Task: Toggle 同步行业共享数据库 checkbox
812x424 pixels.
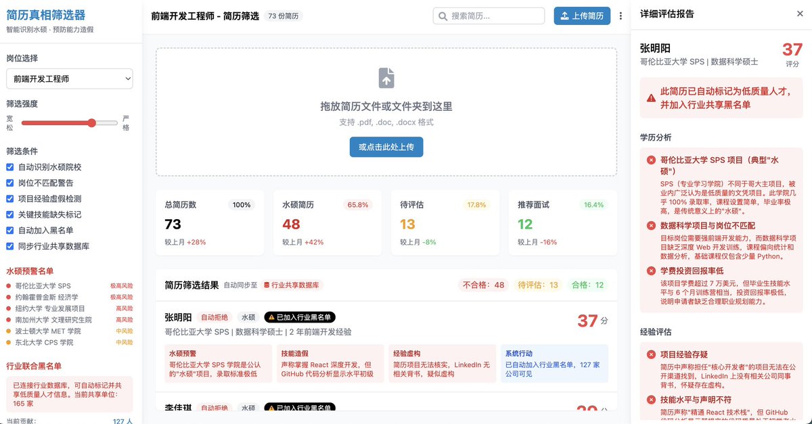Action: click(10, 246)
